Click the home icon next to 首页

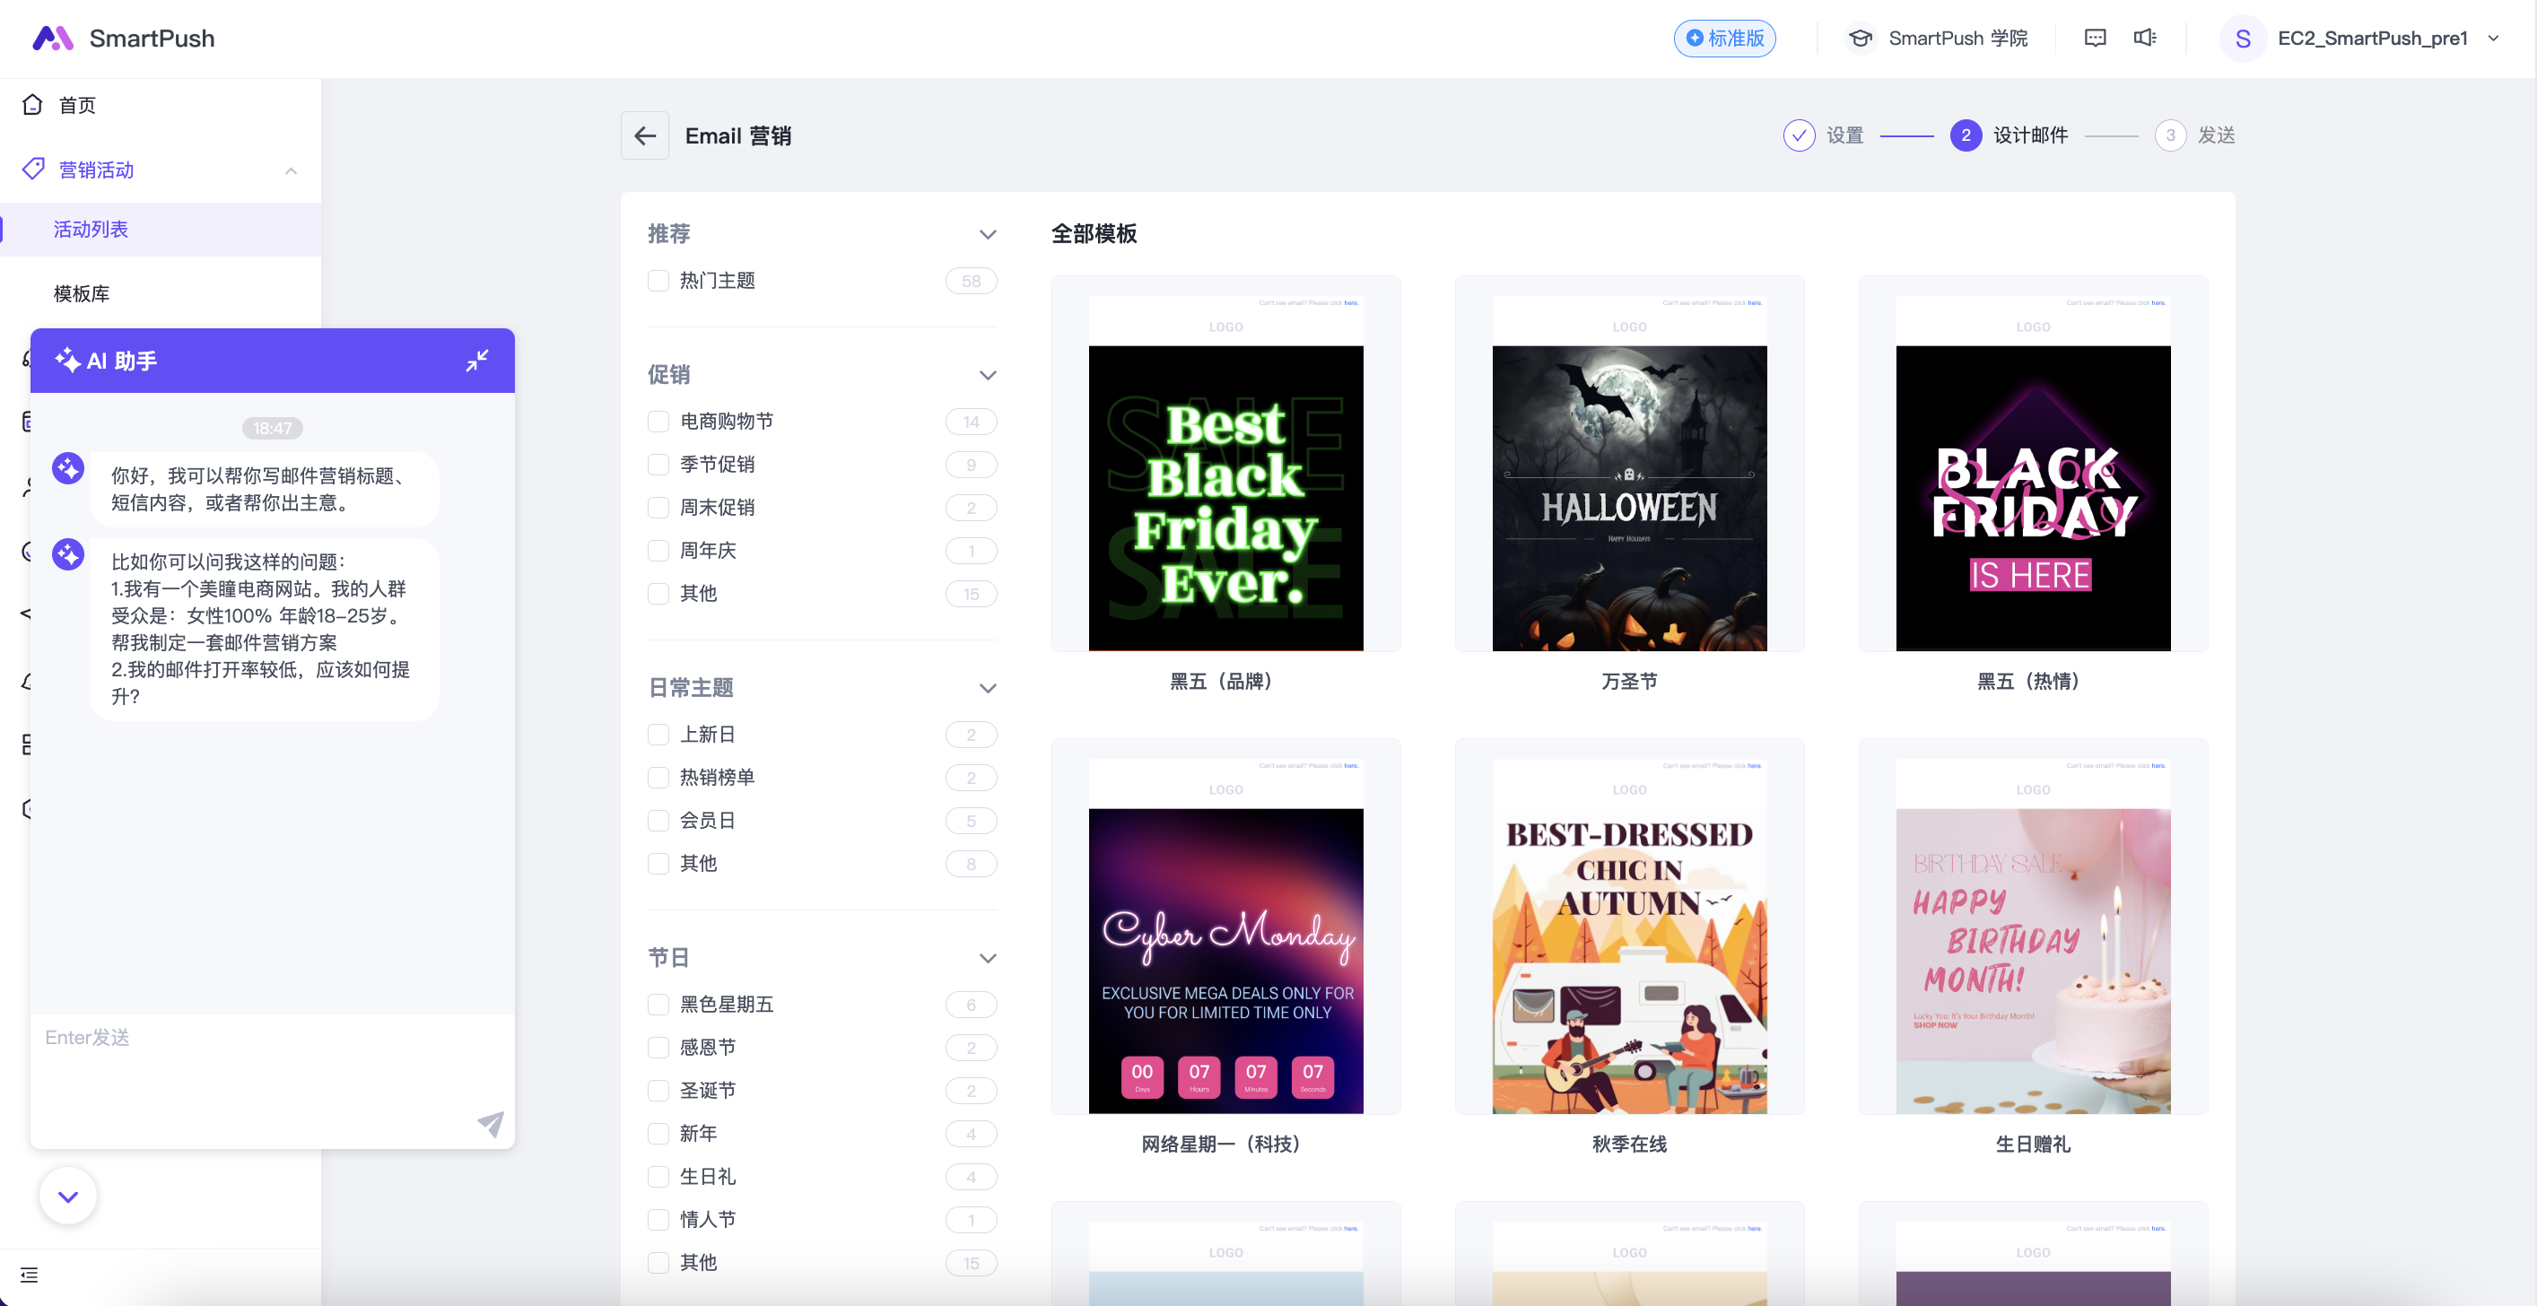point(32,104)
